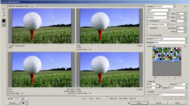Open the GIF file format dropdown
The image size is (189, 106).
pyautogui.click(x=159, y=10)
